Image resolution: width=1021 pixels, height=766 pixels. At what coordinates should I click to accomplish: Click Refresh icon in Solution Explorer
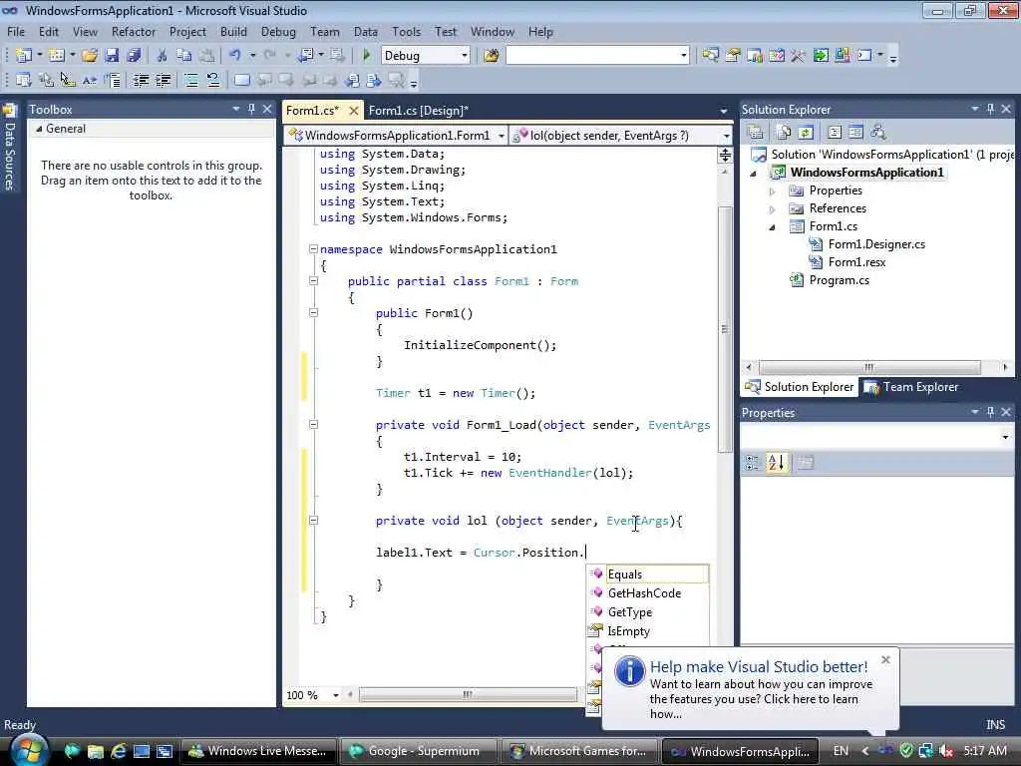[806, 133]
